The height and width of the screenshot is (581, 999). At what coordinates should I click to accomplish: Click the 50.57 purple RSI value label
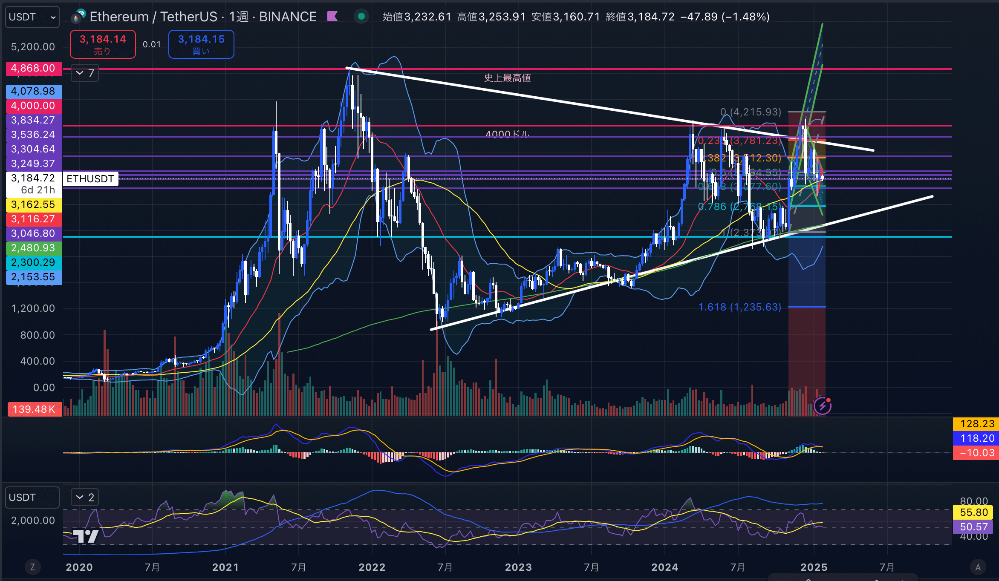[973, 527]
